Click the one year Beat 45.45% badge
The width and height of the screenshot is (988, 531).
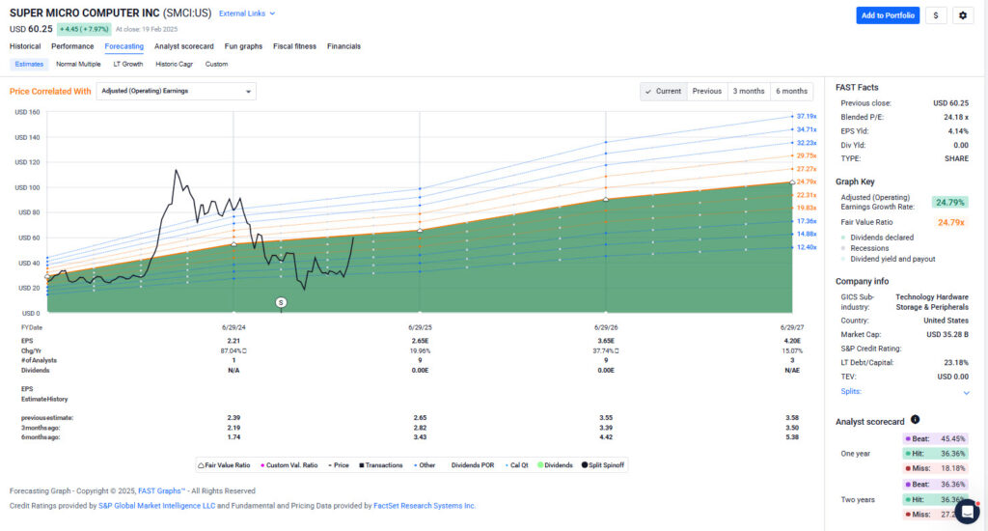click(935, 439)
